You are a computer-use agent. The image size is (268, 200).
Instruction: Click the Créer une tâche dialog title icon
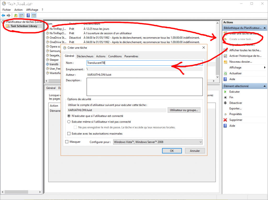(65, 48)
